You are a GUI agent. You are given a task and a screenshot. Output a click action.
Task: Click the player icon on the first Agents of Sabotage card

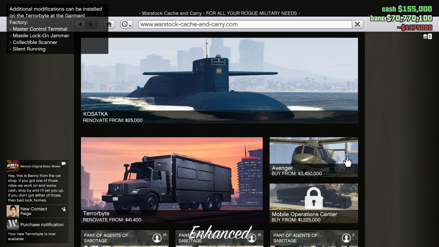coord(157,238)
